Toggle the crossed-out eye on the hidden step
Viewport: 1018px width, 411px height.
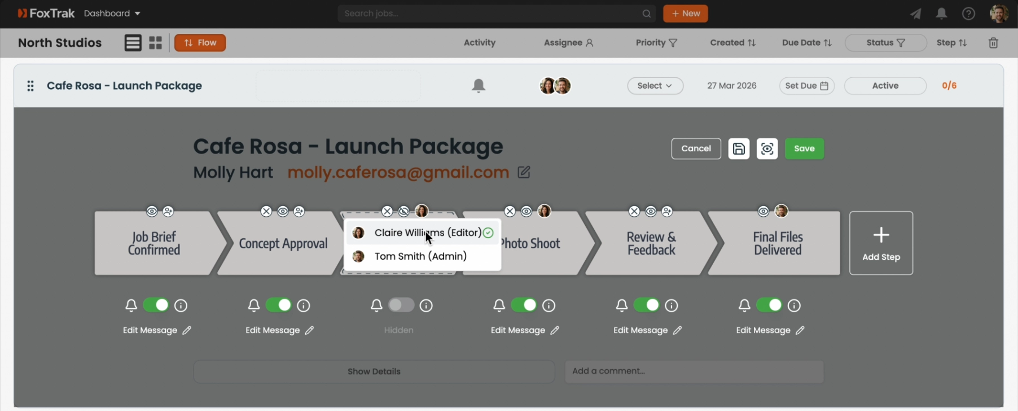[x=403, y=211]
